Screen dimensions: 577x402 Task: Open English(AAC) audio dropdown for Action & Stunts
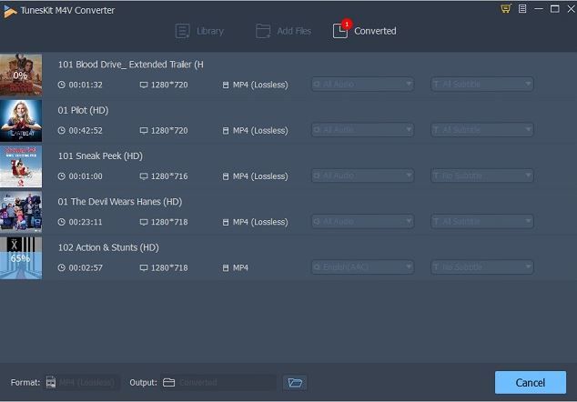[363, 267]
